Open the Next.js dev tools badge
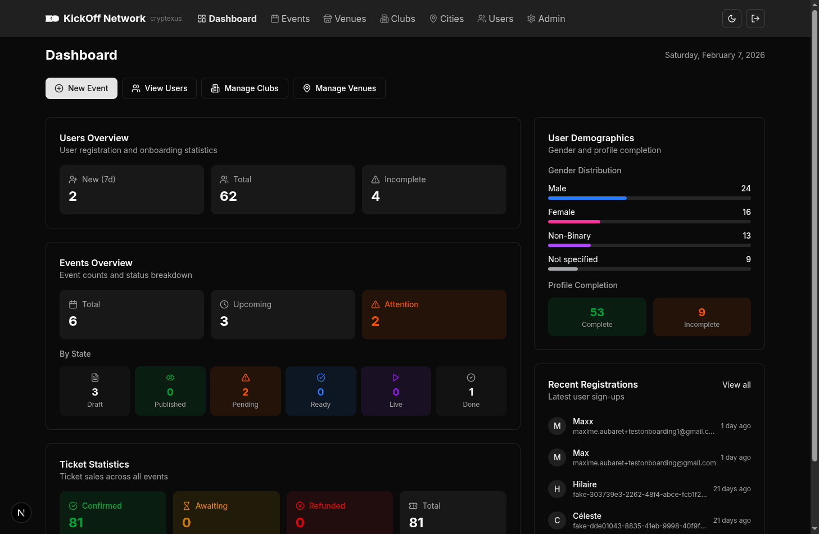This screenshot has height=534, width=819. click(x=21, y=513)
